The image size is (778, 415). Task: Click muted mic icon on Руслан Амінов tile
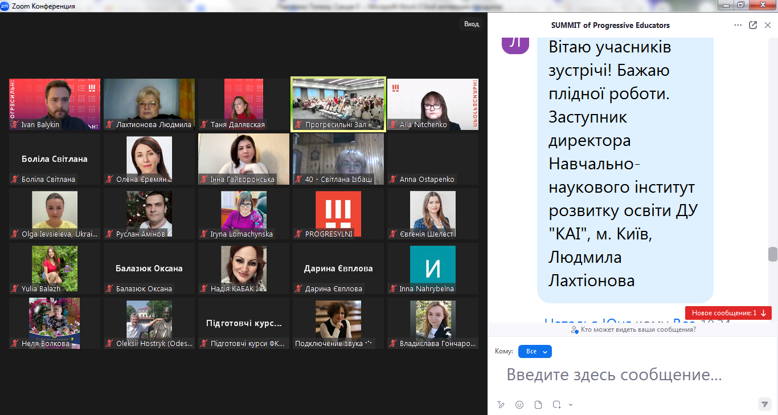coord(109,234)
